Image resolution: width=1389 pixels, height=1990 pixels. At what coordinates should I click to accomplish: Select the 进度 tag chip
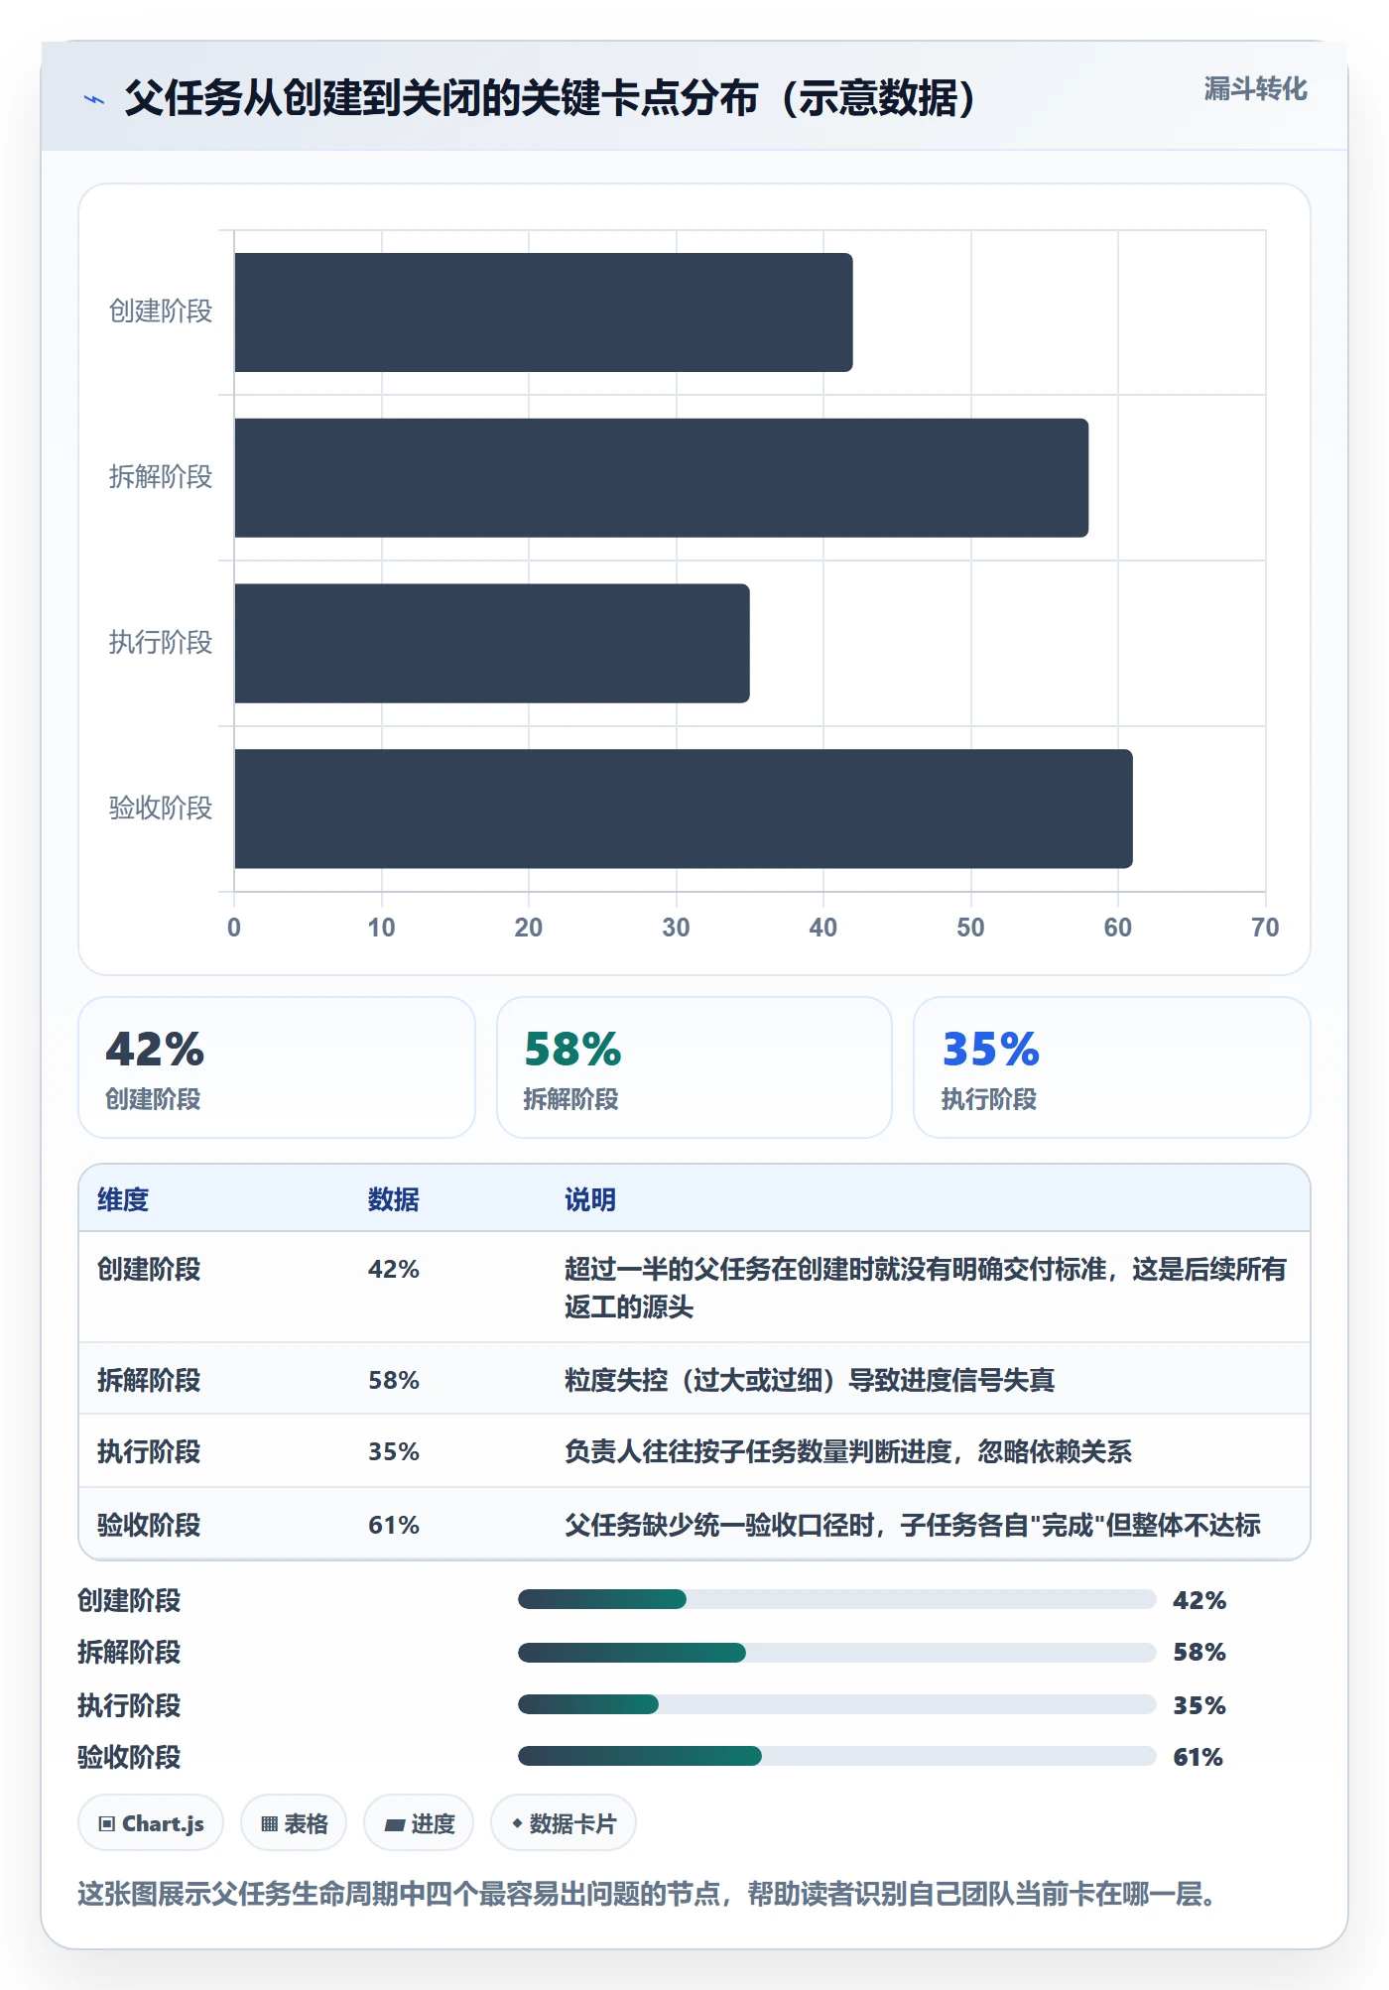point(419,1823)
